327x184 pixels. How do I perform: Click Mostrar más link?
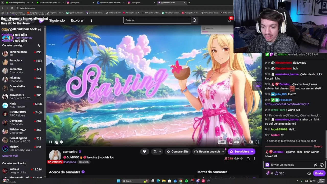10,156
